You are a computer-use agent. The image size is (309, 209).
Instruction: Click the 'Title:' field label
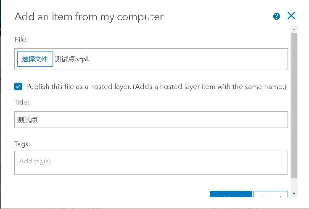(22, 102)
